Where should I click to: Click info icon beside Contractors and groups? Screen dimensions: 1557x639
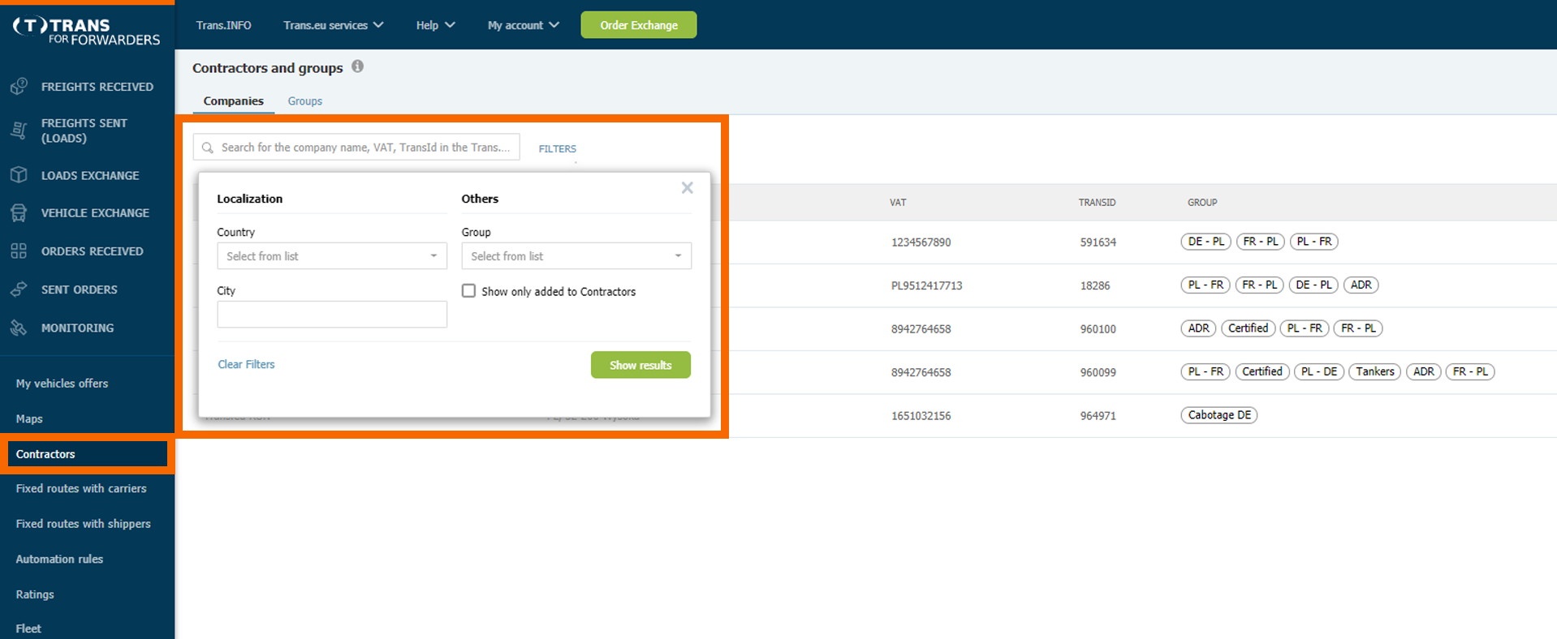pos(357,66)
